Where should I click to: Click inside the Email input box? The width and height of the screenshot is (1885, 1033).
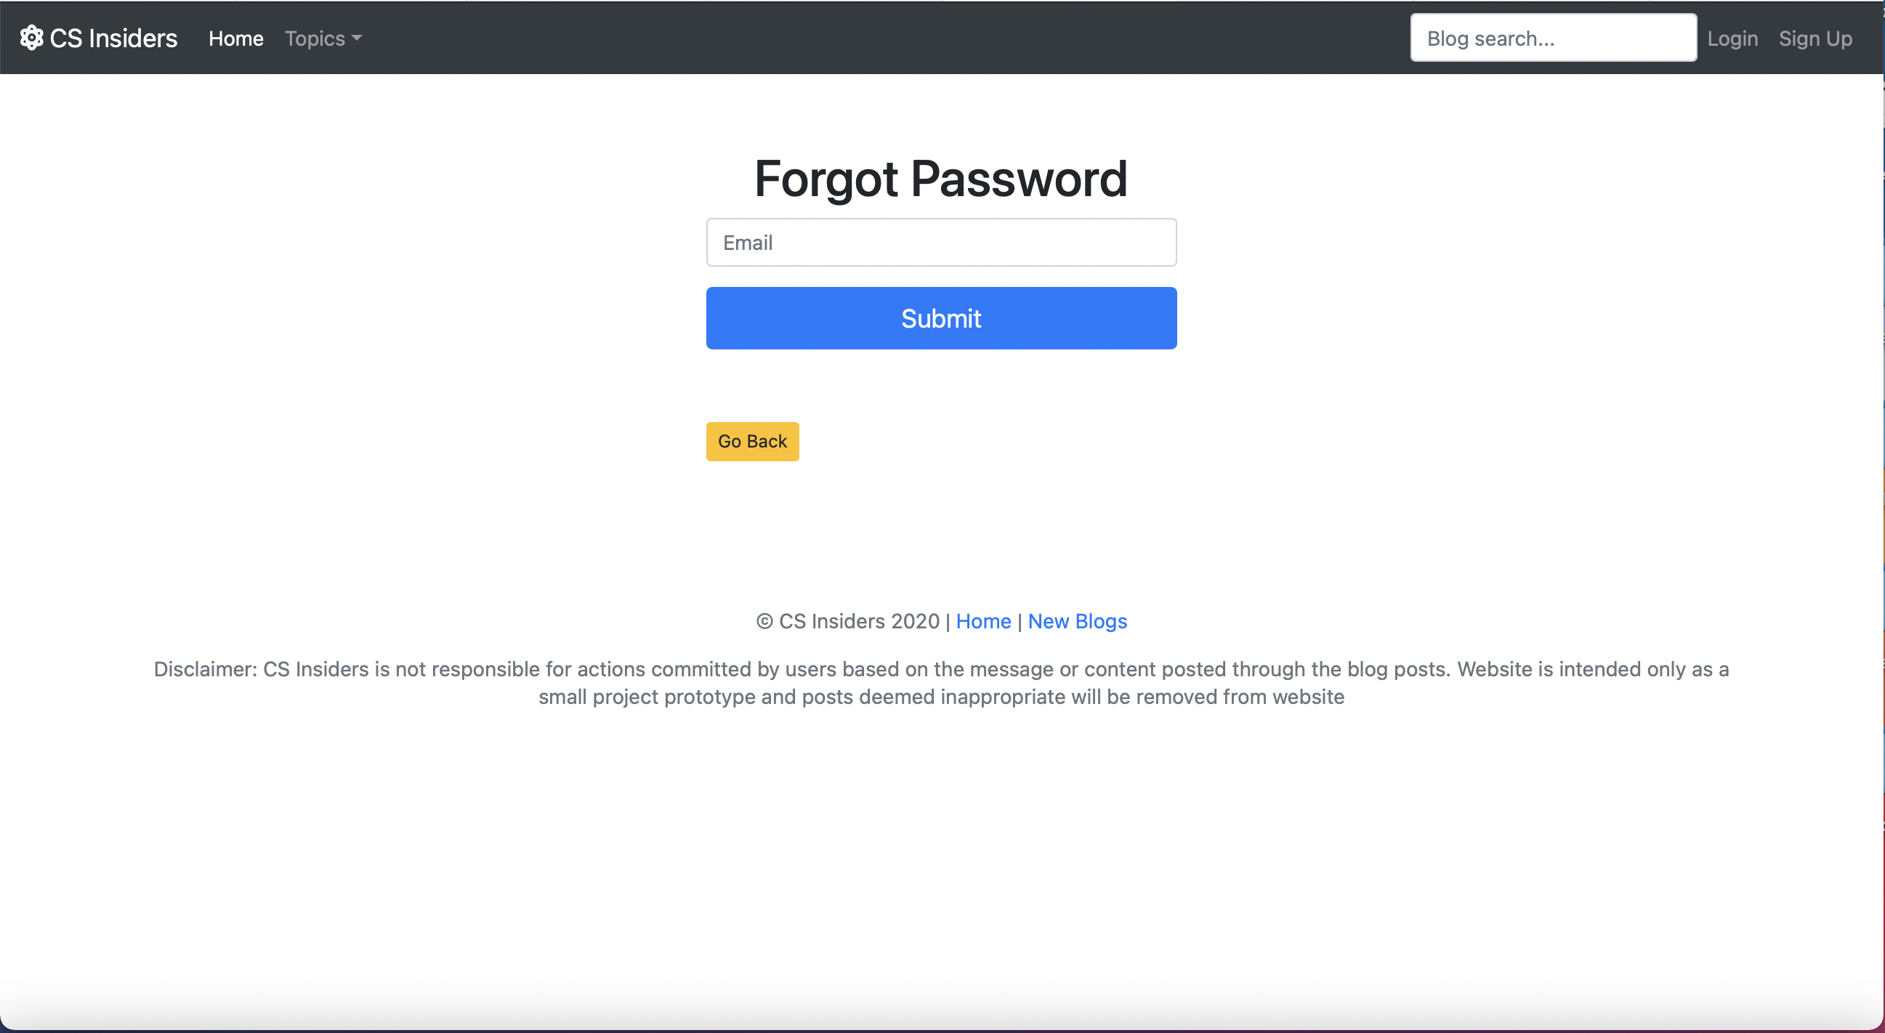click(x=941, y=242)
